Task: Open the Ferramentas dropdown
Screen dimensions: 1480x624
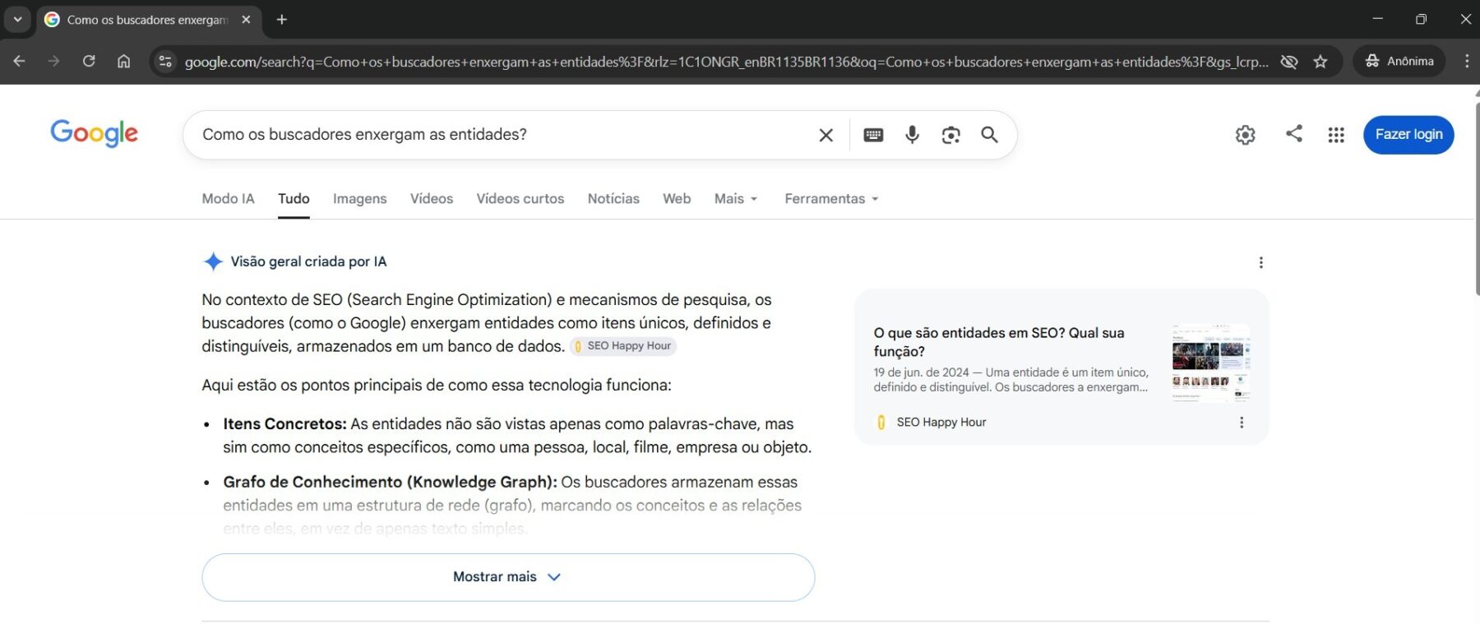Action: 831,199
